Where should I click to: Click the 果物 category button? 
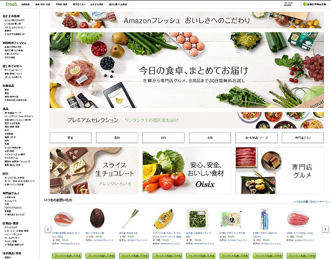117,138
